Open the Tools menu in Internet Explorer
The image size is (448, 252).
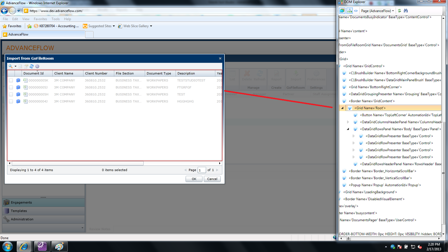coord(55,19)
